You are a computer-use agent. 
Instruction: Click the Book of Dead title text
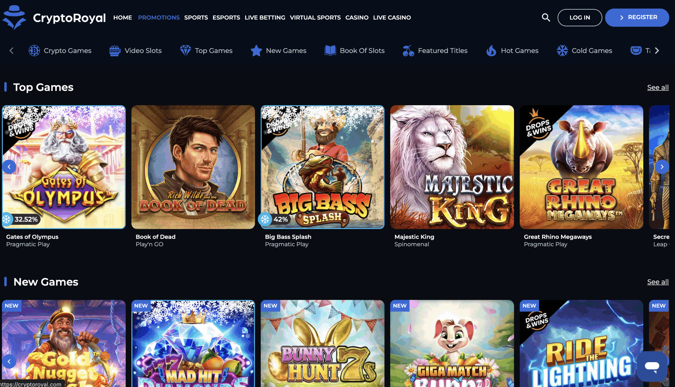[x=155, y=237]
